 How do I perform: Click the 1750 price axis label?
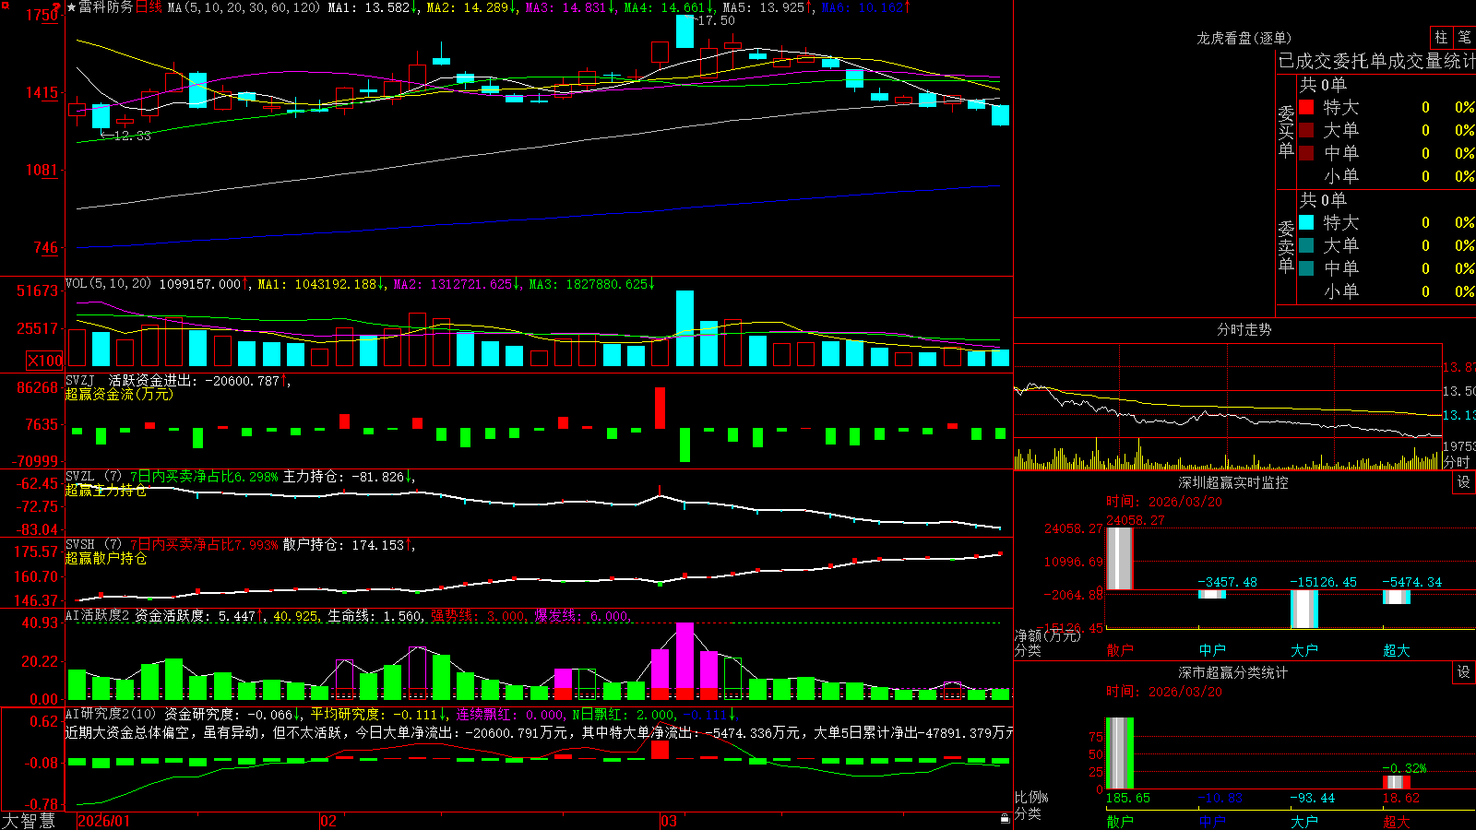point(42,15)
